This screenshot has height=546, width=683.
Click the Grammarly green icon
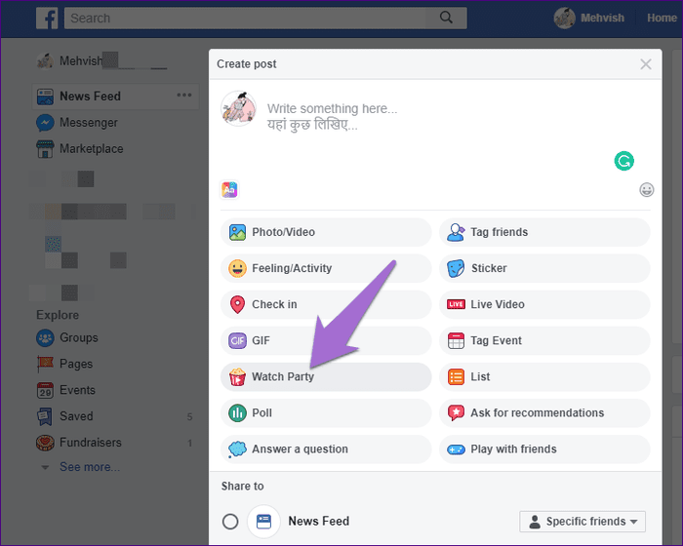point(623,161)
